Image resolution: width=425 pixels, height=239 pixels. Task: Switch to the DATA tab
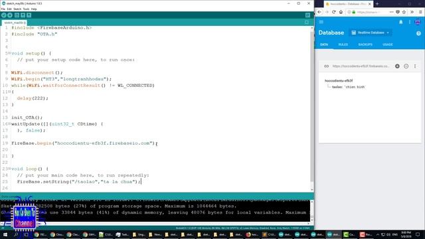(x=324, y=44)
